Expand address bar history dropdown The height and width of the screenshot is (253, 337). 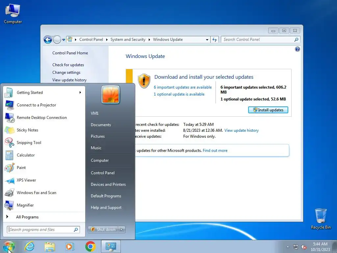[x=207, y=40]
